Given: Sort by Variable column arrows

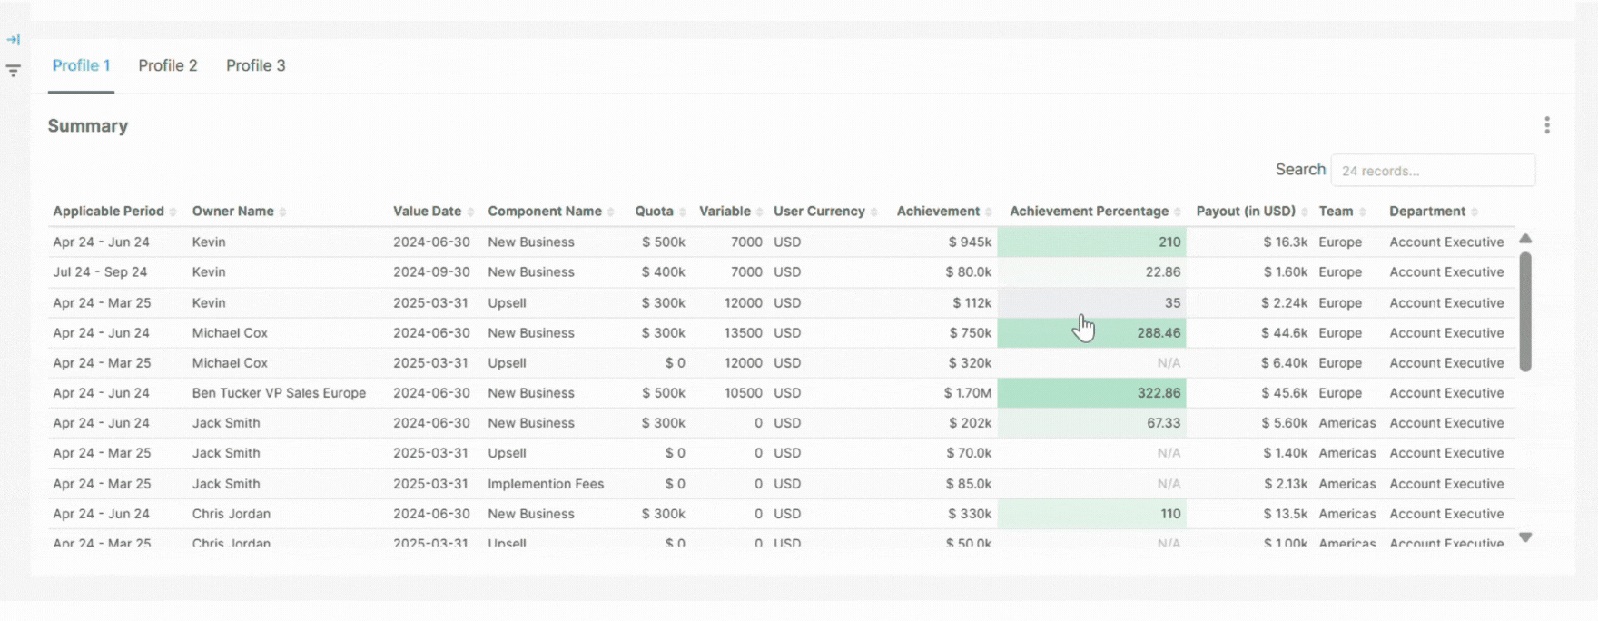Looking at the screenshot, I should click(759, 212).
